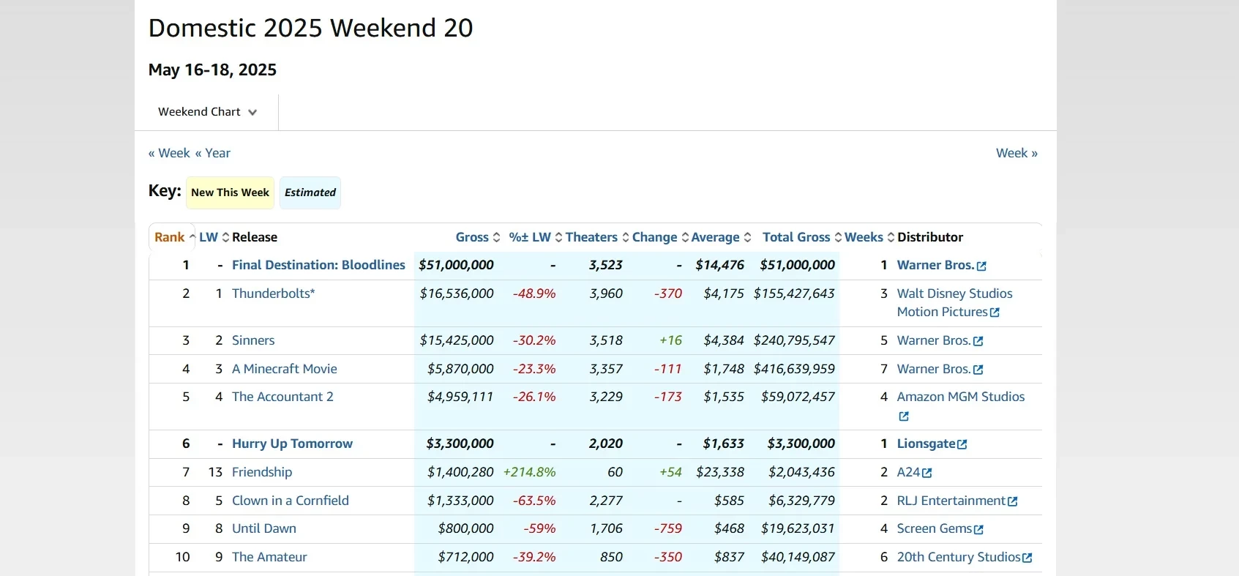
Task: Click external link icon beside Lionsgate
Action: (962, 444)
